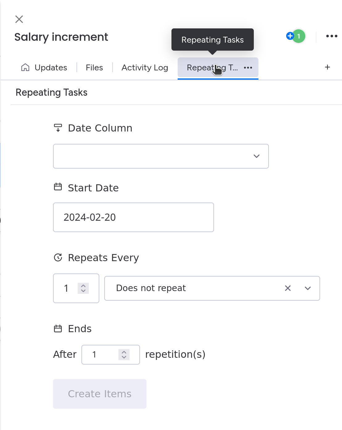Expand the Date Column dropdown

point(256,156)
